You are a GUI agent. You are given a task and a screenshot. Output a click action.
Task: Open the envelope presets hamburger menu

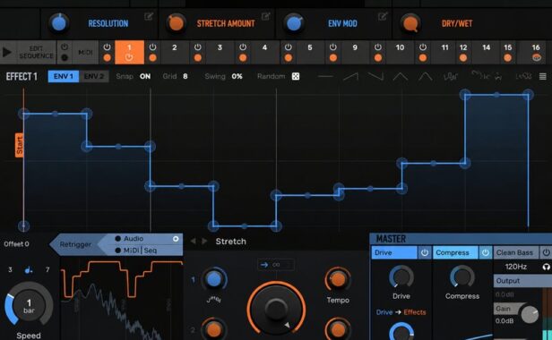(x=542, y=76)
